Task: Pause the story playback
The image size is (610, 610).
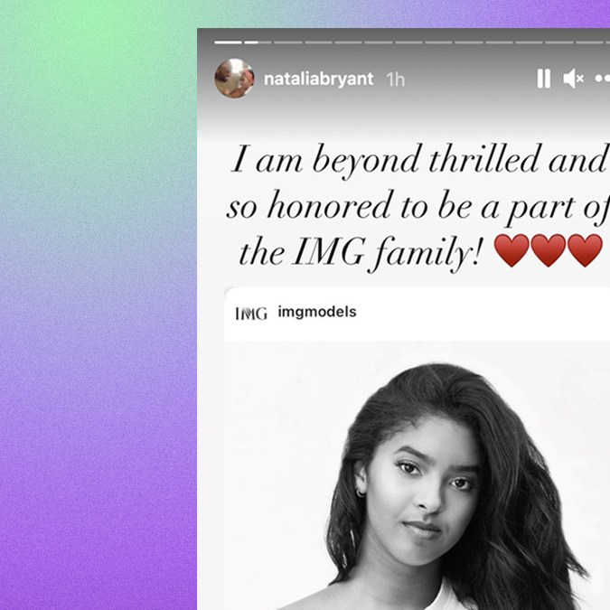Action: (x=543, y=79)
